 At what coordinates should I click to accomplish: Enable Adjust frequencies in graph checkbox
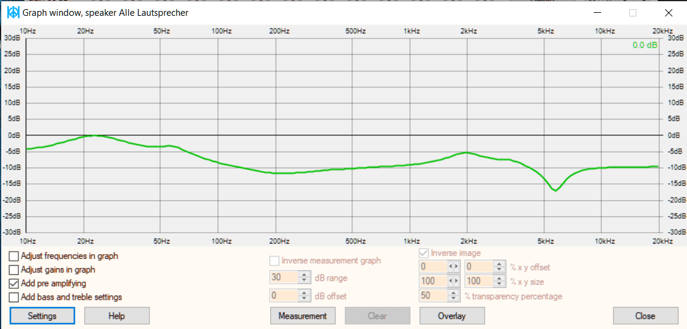14,256
